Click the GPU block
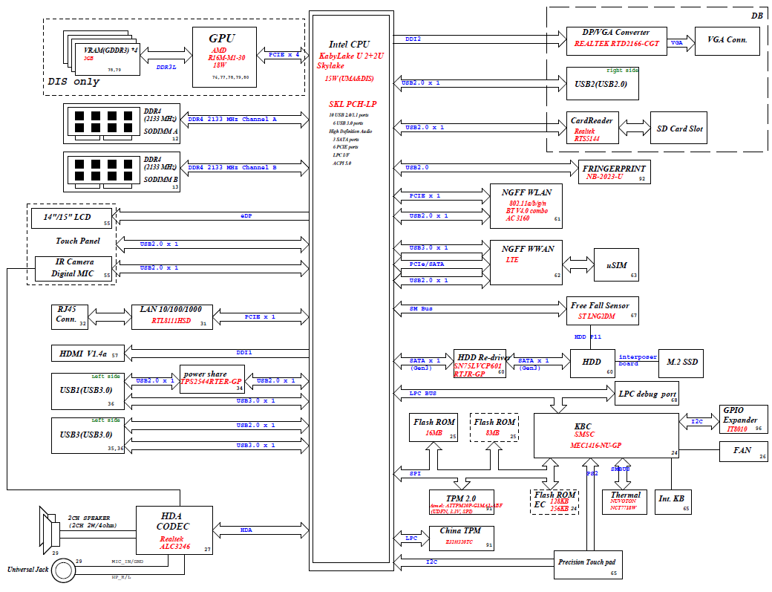 coord(224,57)
